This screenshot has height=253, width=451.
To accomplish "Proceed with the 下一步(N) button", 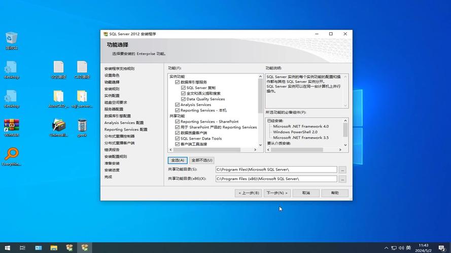I will (x=277, y=193).
